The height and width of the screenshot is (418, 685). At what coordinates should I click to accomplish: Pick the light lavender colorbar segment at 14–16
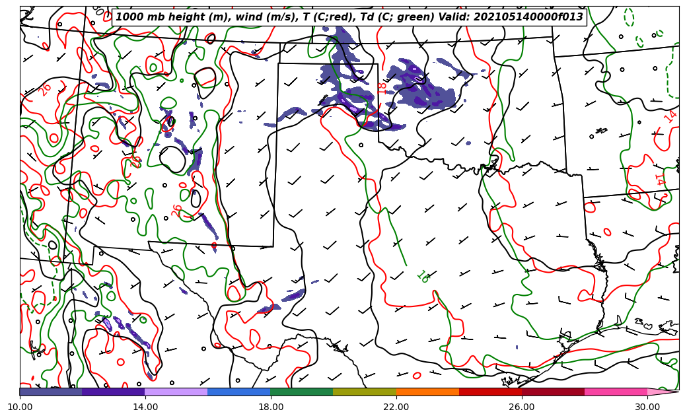pyautogui.click(x=176, y=392)
